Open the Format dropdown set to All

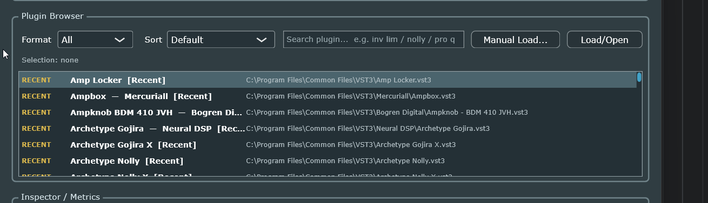pos(95,39)
